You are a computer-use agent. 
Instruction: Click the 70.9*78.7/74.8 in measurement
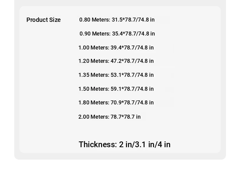pos(132,103)
